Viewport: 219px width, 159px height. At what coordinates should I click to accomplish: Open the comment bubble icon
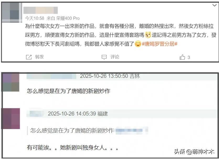click(104, 57)
